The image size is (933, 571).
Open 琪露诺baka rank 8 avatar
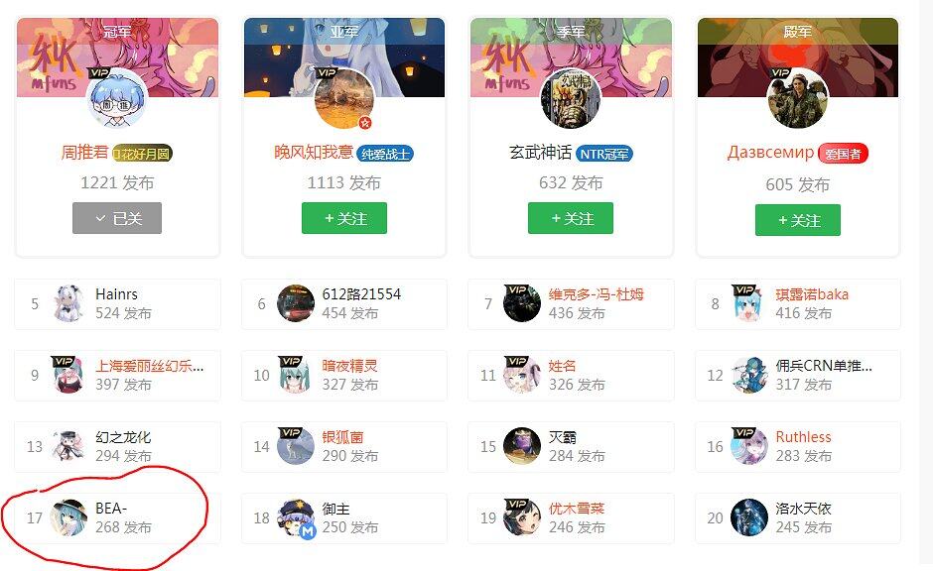[749, 303]
